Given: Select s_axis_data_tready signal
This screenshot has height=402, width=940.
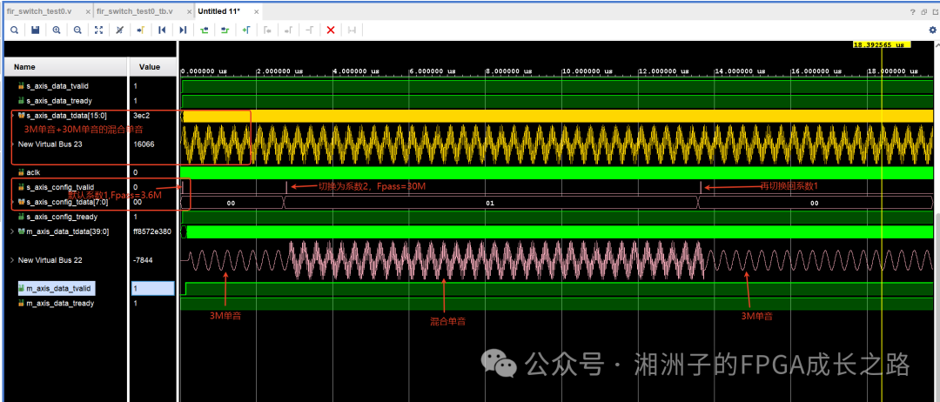Looking at the screenshot, I should tap(59, 101).
